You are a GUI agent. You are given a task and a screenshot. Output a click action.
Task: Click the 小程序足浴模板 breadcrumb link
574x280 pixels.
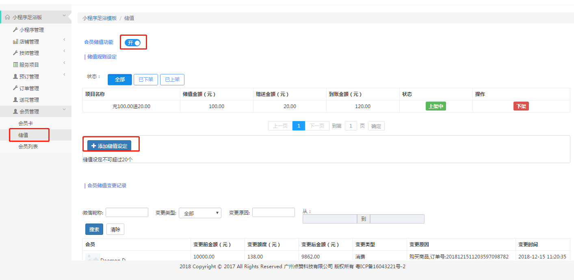coord(100,18)
